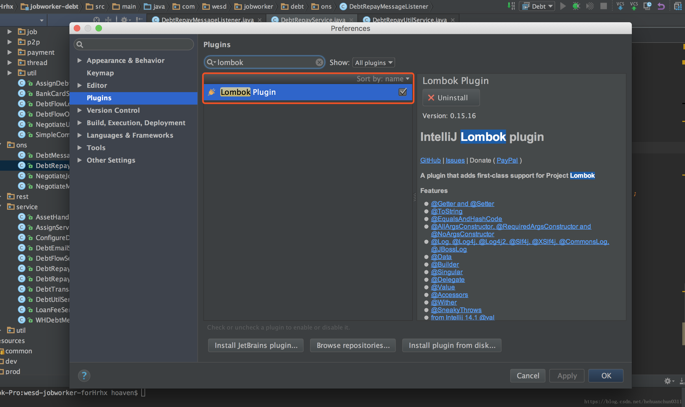Click the plugin search field containing lombok
Viewport: 685px width, 407px height.
click(x=264, y=62)
